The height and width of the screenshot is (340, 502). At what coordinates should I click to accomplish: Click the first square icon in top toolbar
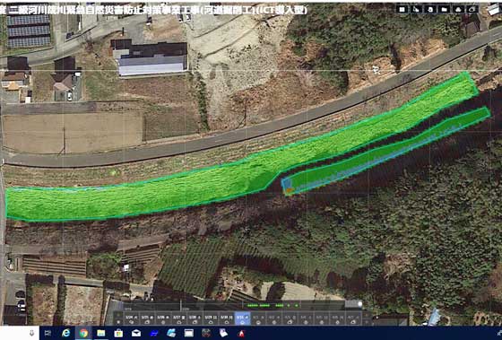402,9
